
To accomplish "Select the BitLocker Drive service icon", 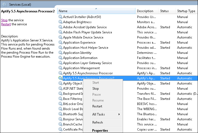I will point(60,104).
